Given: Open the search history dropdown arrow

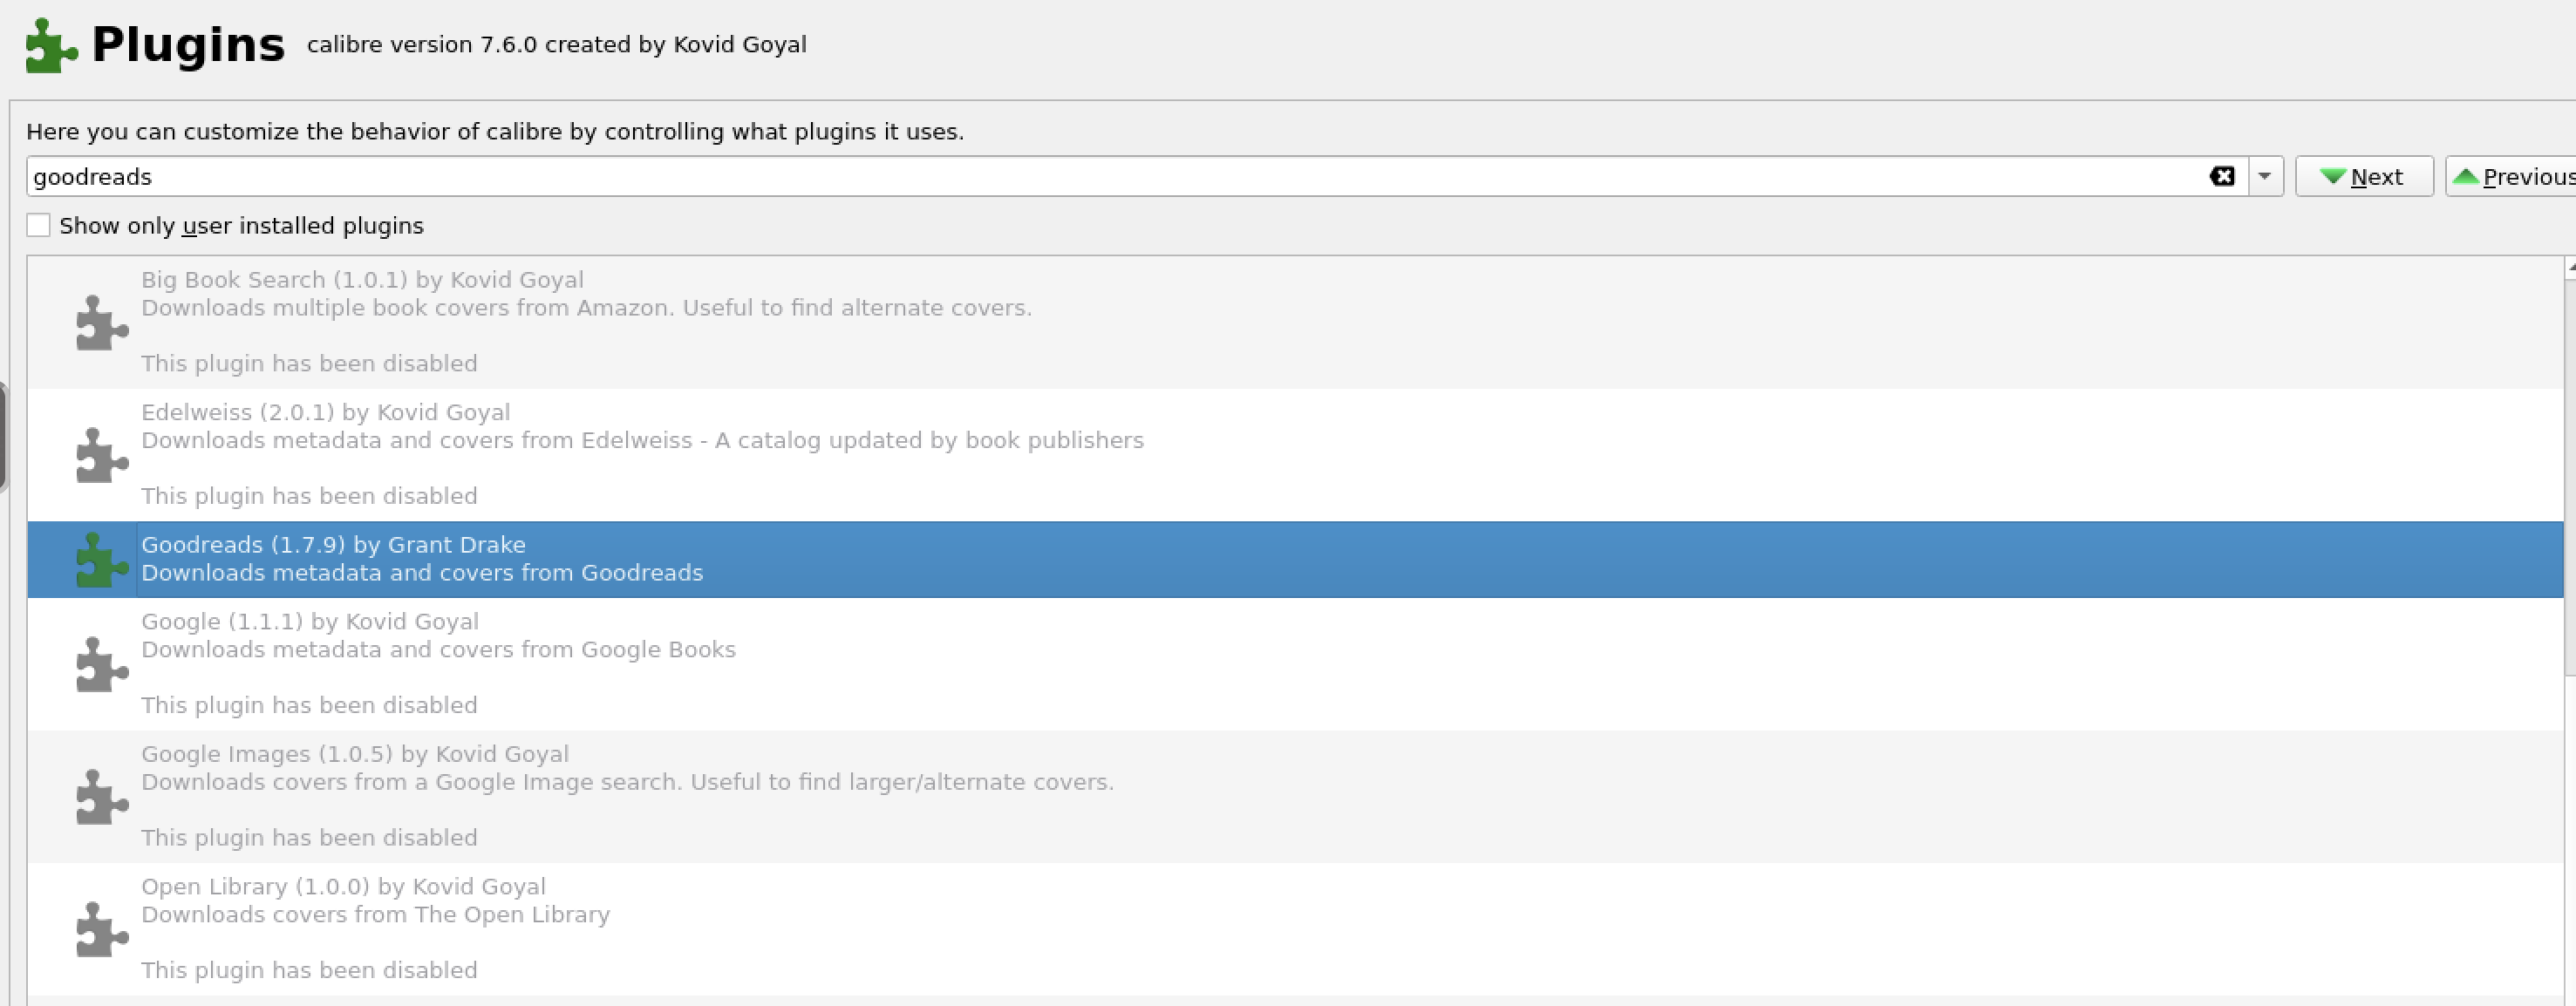Looking at the screenshot, I should coord(2264,177).
